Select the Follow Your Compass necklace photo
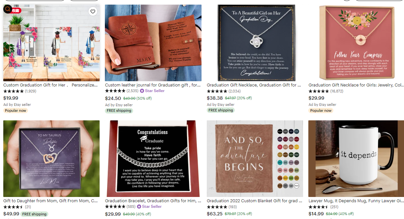 click(357, 43)
